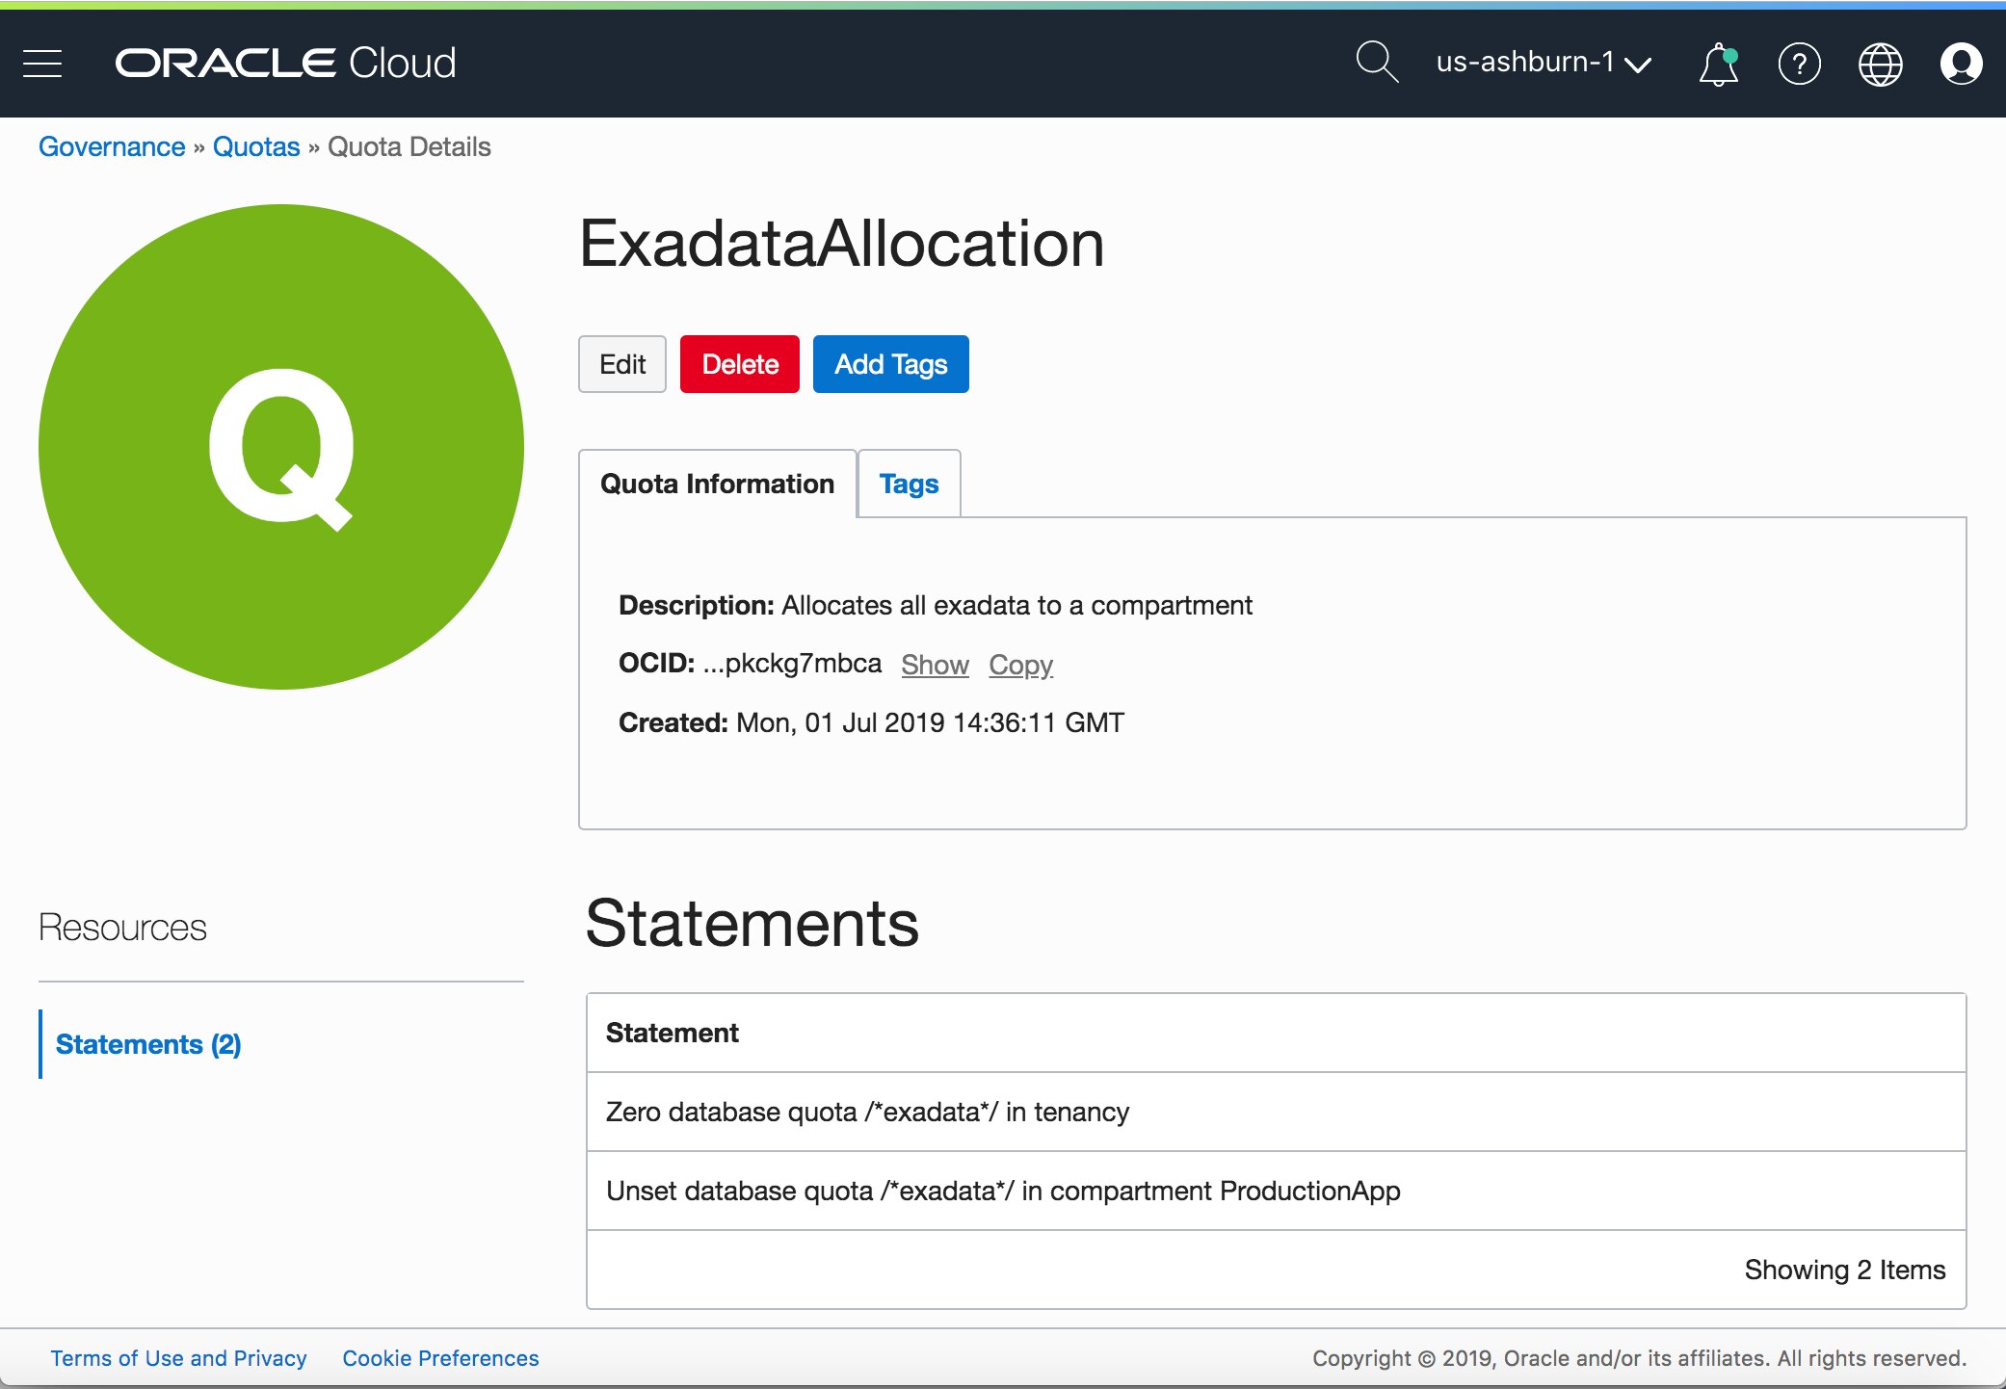Click the Zero database quota statement row
2006x1389 pixels.
[x=866, y=1113]
